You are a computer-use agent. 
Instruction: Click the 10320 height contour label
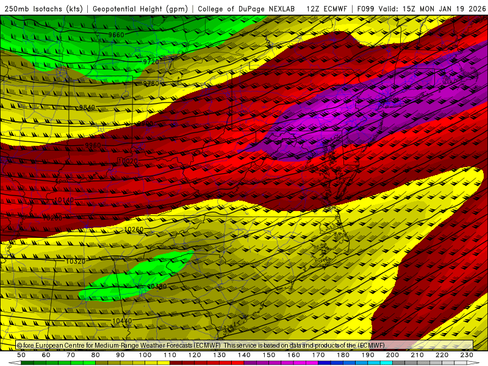tap(75, 261)
